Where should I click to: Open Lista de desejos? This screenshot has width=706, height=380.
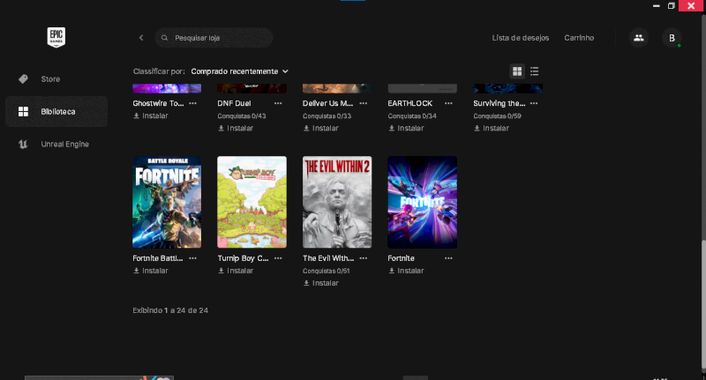click(x=521, y=38)
